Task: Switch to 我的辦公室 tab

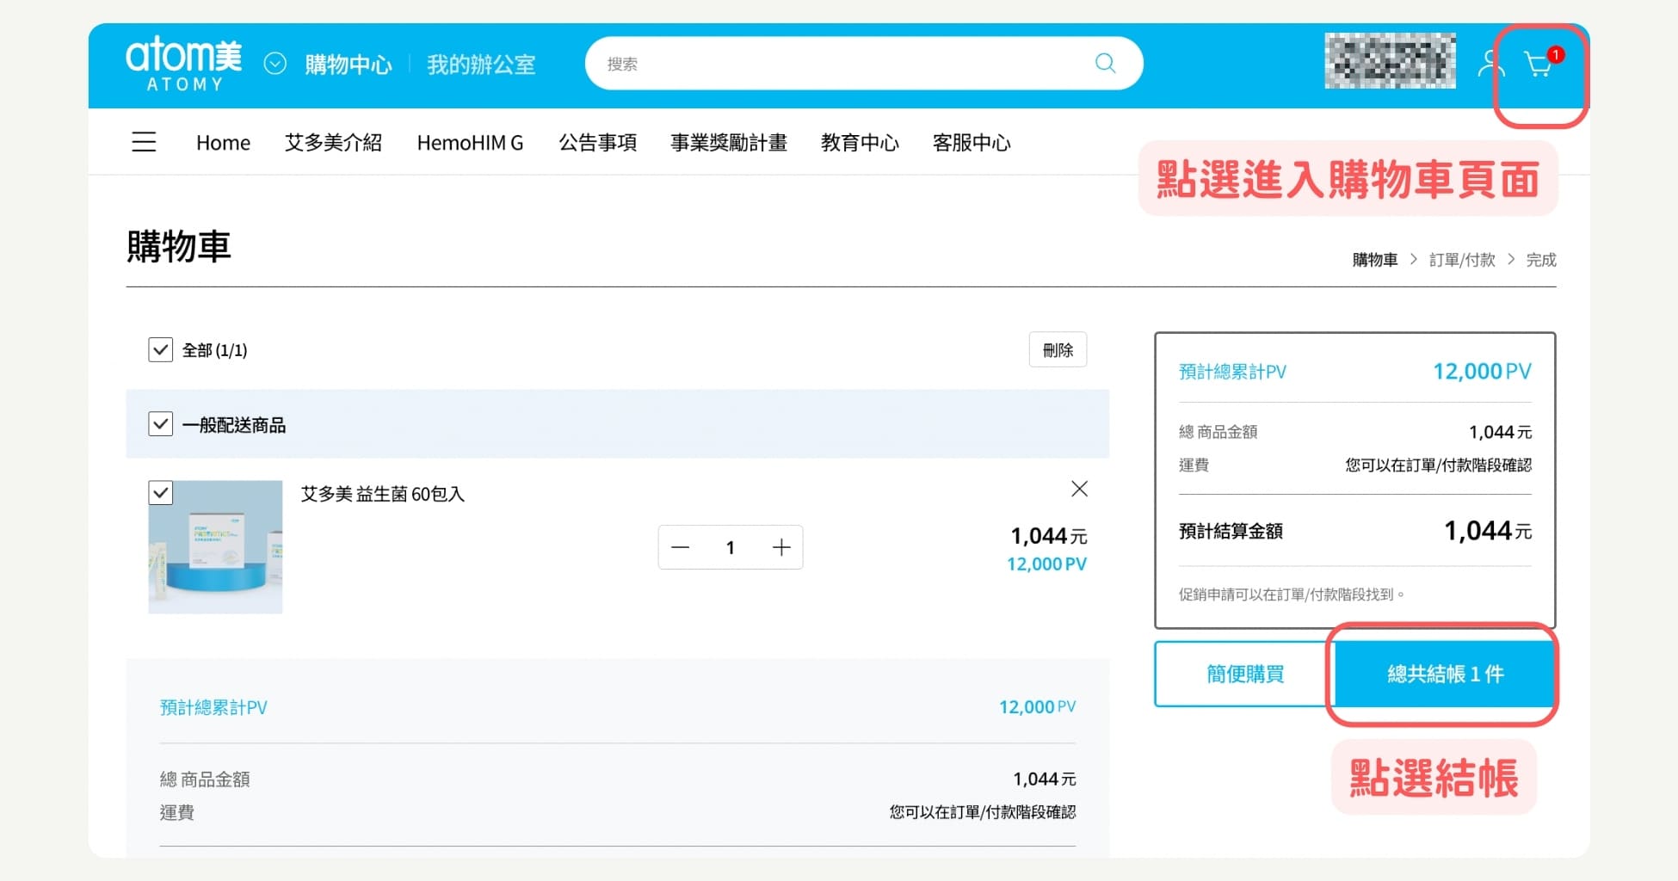Action: click(x=481, y=65)
